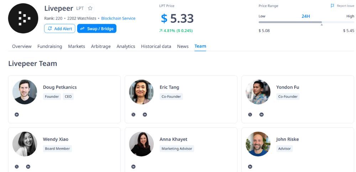Image resolution: width=356 pixels, height=172 pixels.
Task: Click Eric Tang's profile photo
Action: [x=141, y=92]
